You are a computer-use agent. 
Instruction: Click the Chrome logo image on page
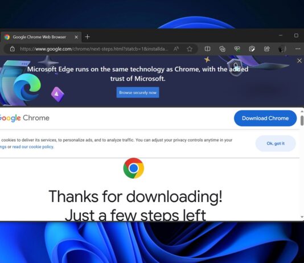(x=134, y=168)
